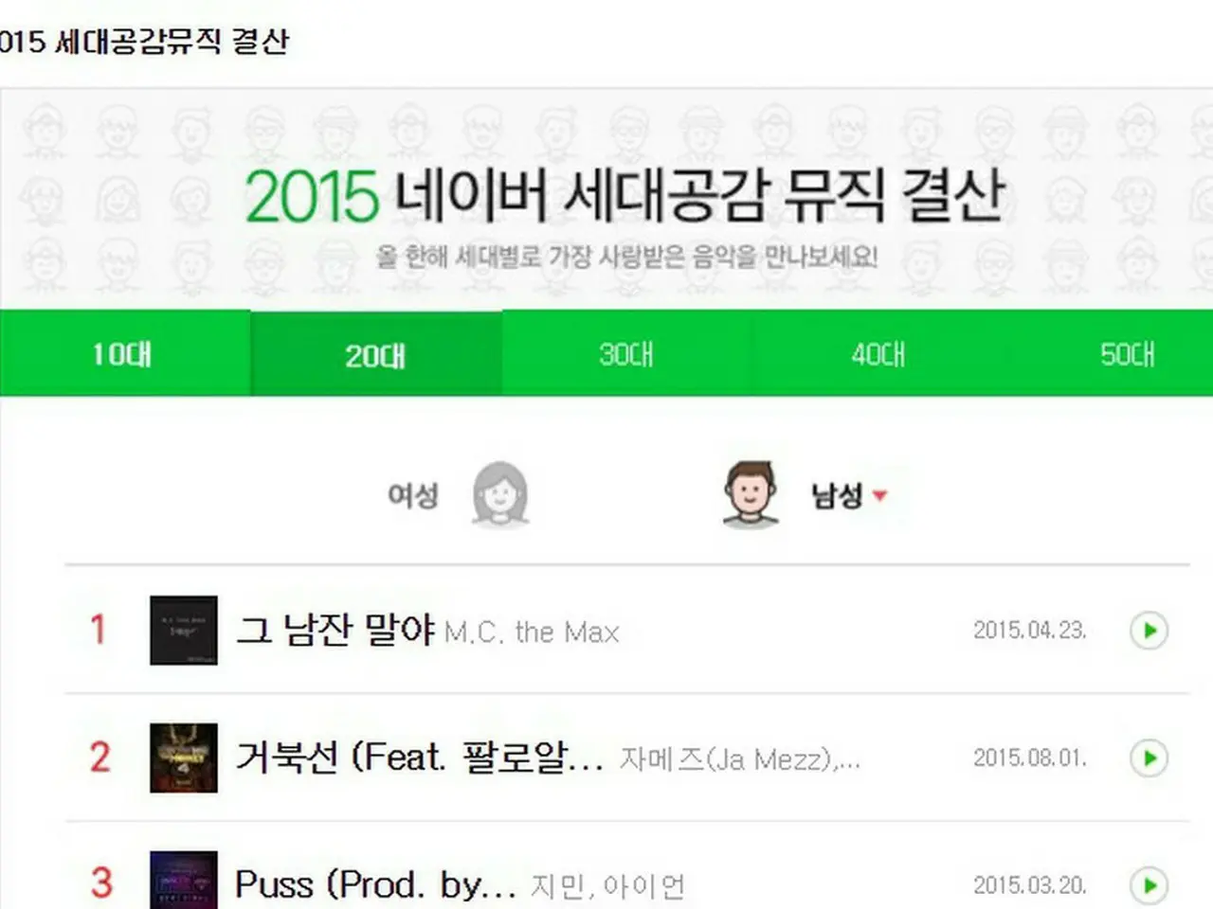Viewport: 1213px width, 909px height.
Task: Open artist link M.C. the Max
Action: tap(532, 633)
